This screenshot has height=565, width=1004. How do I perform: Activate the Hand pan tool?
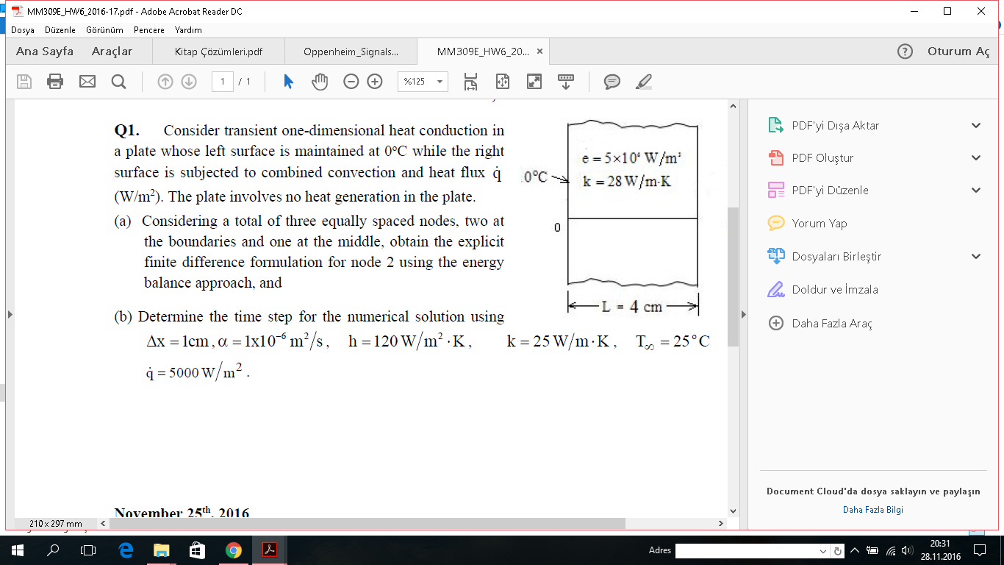click(x=320, y=82)
